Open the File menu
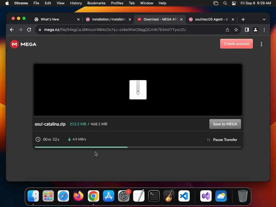276x207 pixels. click(36, 3)
